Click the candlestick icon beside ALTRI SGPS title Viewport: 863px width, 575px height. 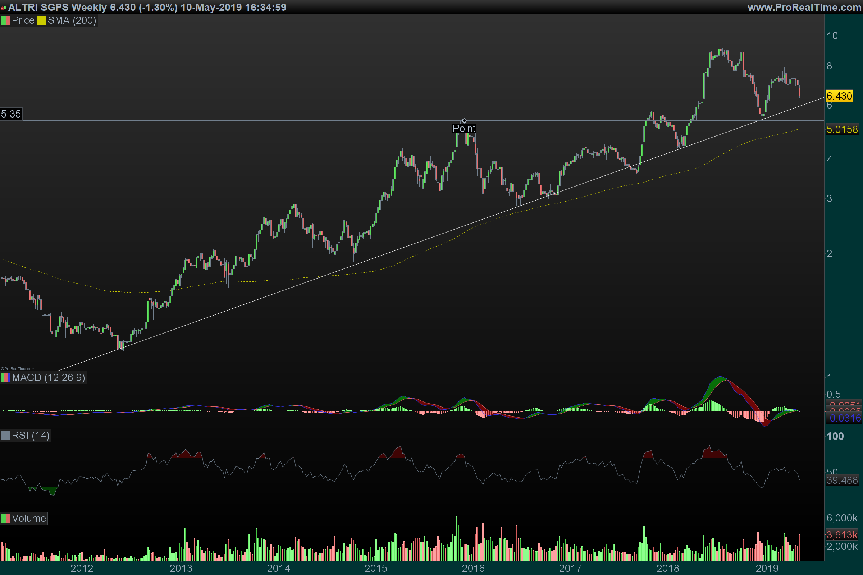point(4,8)
